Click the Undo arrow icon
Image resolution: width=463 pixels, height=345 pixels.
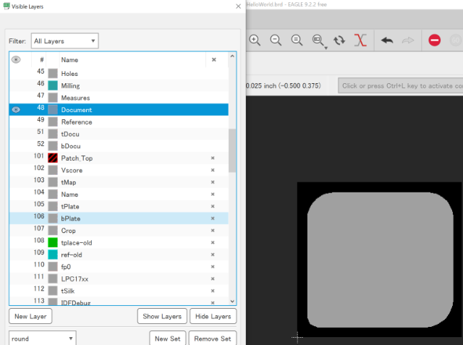387,40
